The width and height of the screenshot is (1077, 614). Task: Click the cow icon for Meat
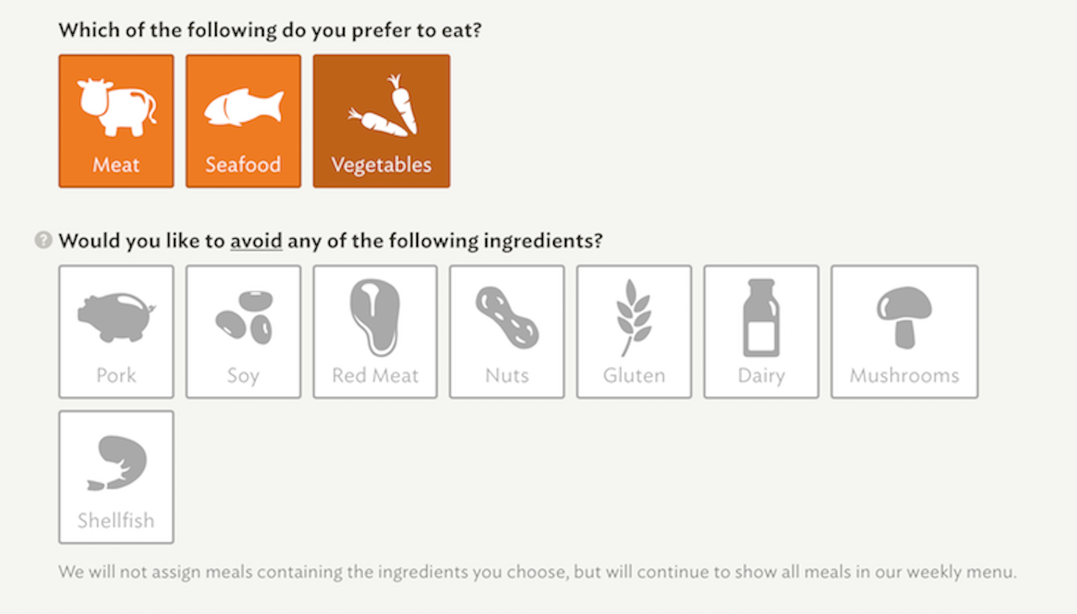117,107
